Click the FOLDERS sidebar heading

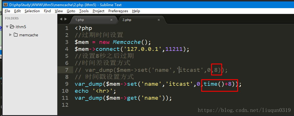[12, 18]
